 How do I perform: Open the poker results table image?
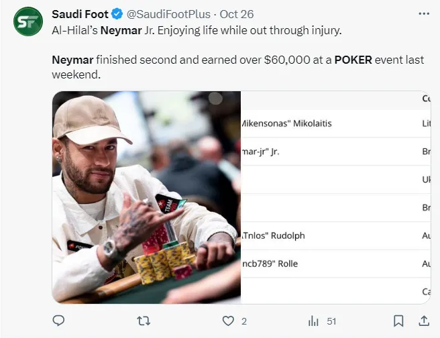[x=335, y=197]
